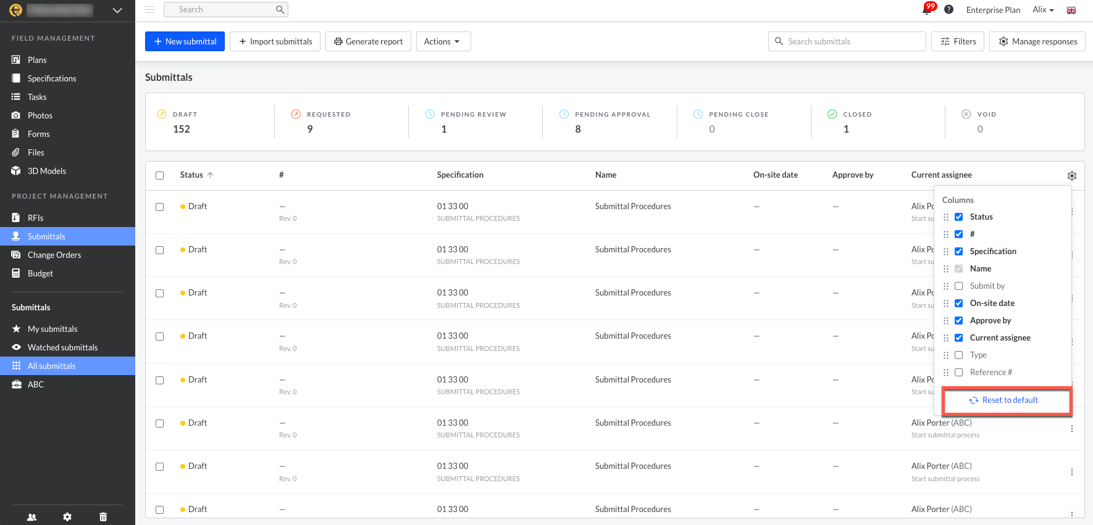Viewport: 1093px width, 525px height.
Task: Uncheck the Specification column checkbox
Action: (959, 251)
